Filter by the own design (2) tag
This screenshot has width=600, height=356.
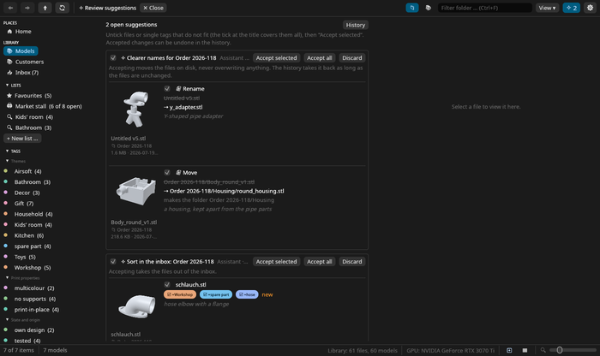(34, 330)
